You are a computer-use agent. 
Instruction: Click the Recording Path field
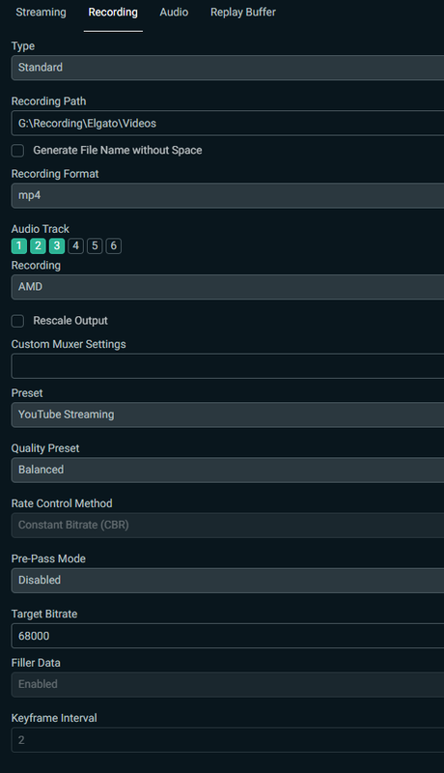pyautogui.click(x=228, y=124)
